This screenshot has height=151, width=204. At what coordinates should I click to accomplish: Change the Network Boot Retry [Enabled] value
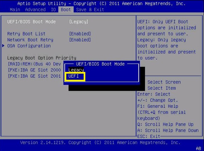(80, 40)
